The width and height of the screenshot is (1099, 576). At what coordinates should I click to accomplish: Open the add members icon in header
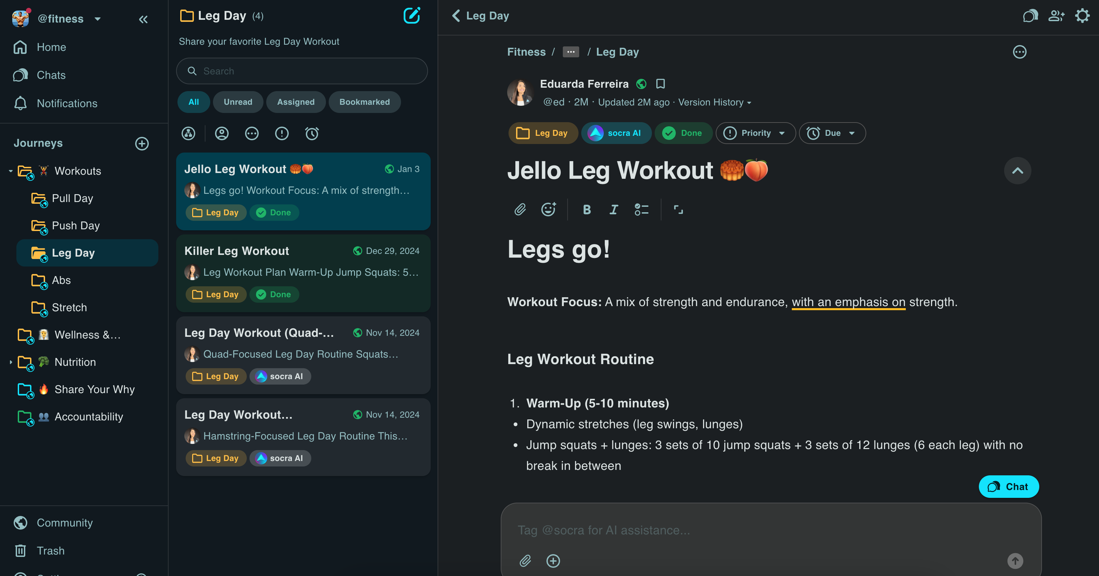1056,16
